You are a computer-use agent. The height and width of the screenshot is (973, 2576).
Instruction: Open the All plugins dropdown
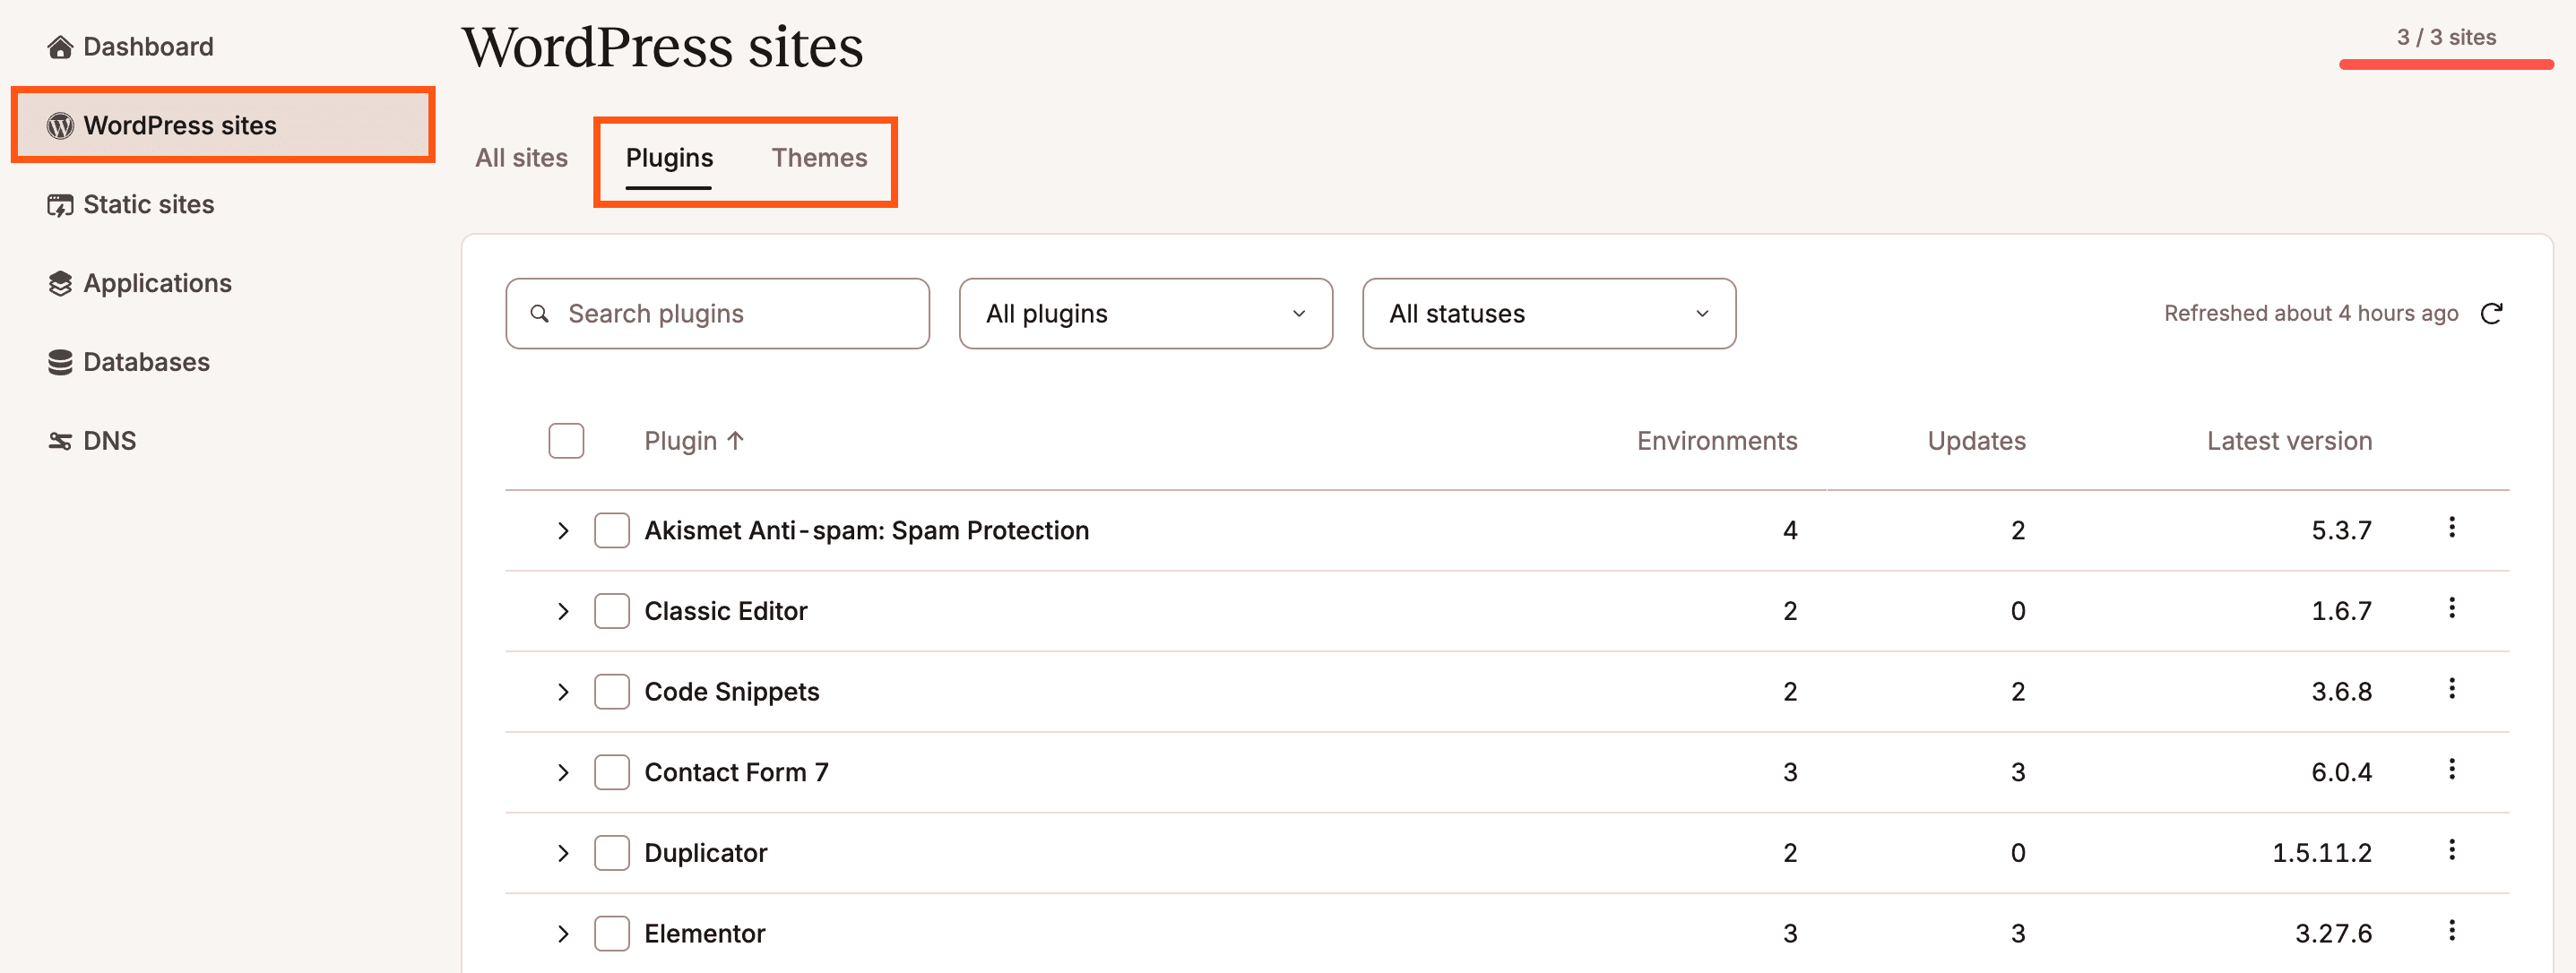tap(1145, 314)
